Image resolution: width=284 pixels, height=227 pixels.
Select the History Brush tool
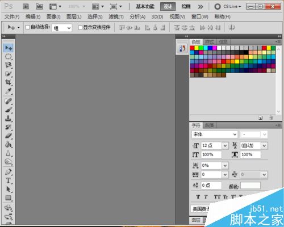coord(9,127)
